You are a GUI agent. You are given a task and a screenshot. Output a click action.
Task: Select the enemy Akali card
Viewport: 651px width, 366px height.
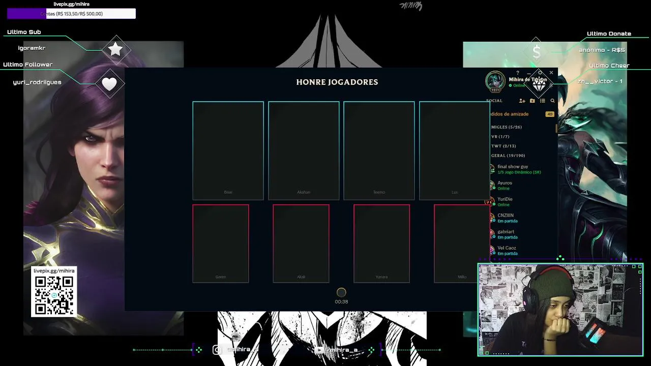(301, 243)
